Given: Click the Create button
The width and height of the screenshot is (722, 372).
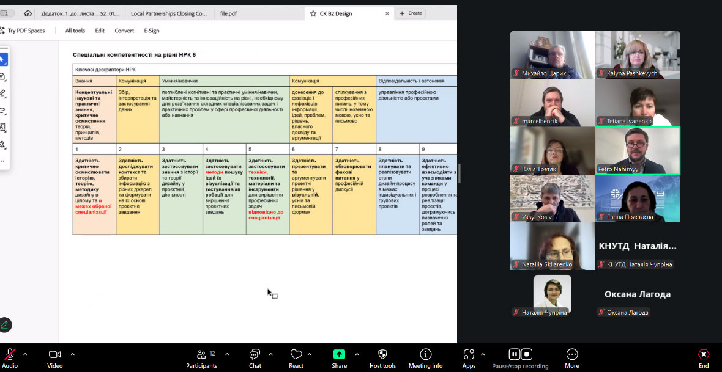Looking at the screenshot, I should point(411,13).
